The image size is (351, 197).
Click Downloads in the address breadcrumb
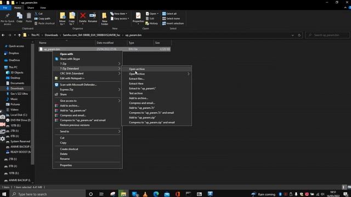point(51,35)
